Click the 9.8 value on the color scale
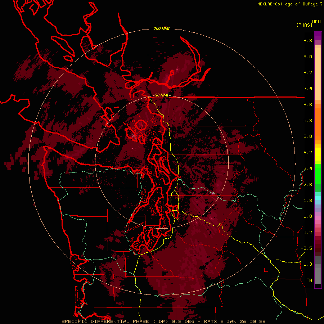The image size is (324, 324). point(308,40)
